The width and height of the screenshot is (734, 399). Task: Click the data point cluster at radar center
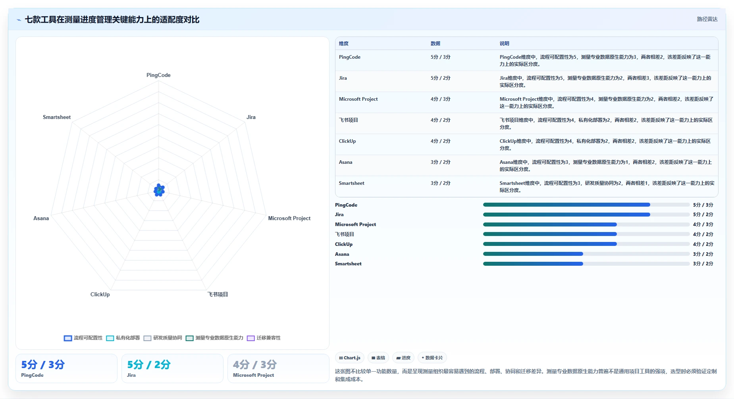159,190
